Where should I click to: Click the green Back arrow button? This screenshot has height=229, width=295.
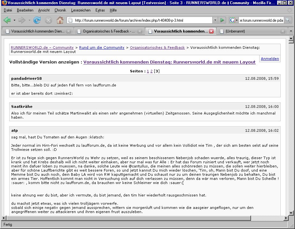pyautogui.click(x=7, y=20)
